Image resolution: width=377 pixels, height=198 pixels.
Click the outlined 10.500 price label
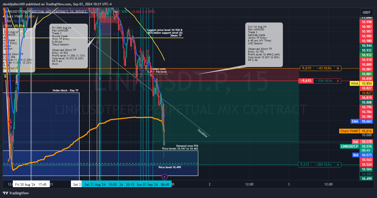coord(366,174)
